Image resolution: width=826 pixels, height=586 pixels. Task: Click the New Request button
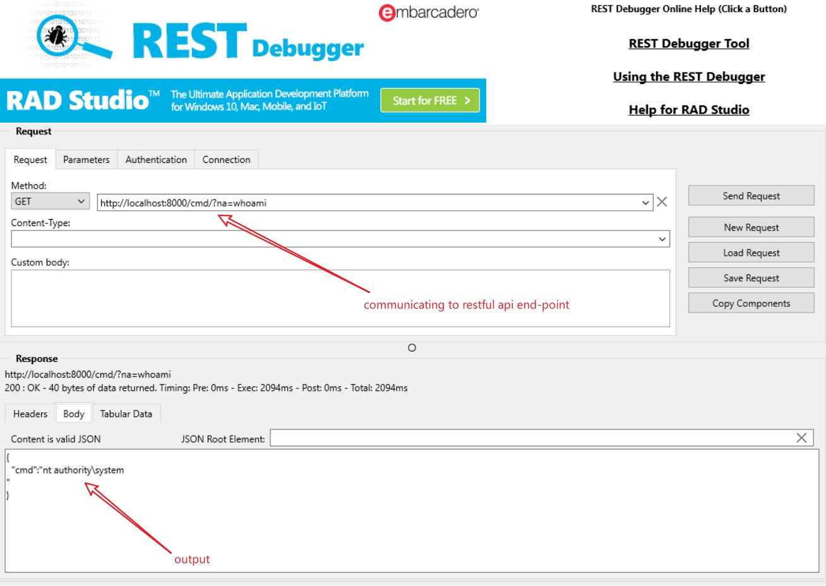[751, 227]
